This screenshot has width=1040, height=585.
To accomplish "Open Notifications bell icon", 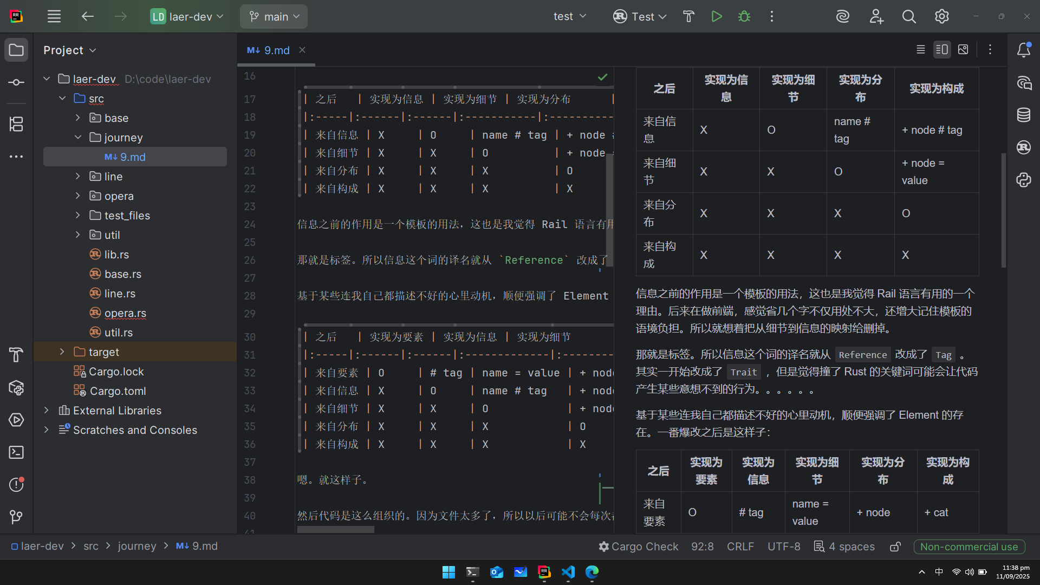I will 1024,50.
